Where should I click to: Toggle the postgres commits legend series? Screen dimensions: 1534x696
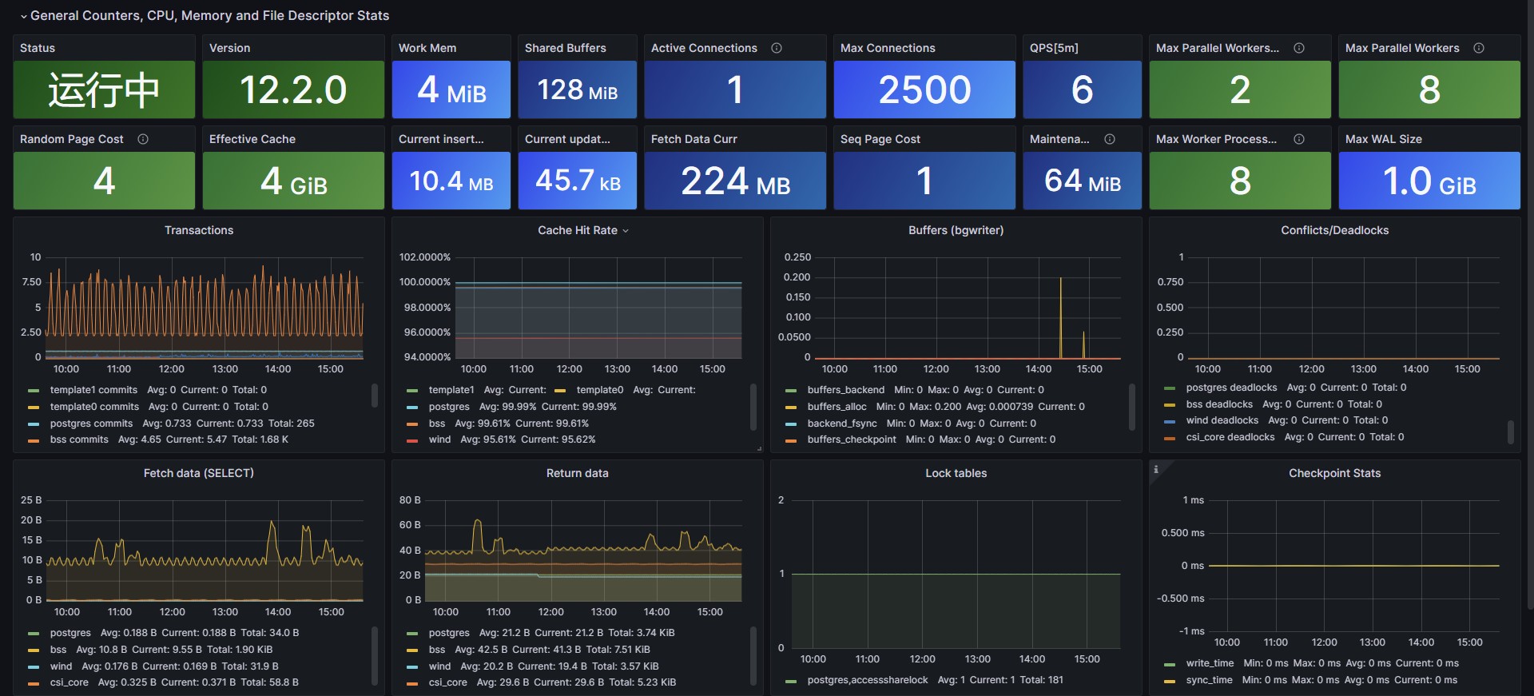point(91,424)
